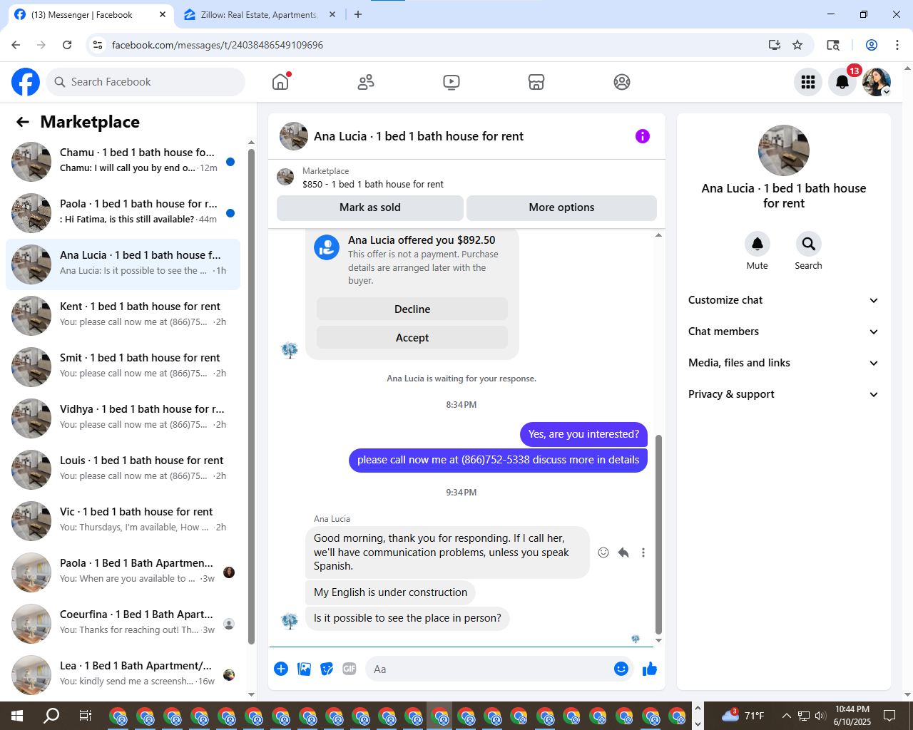Go back using Marketplace back arrow

pos(23,122)
